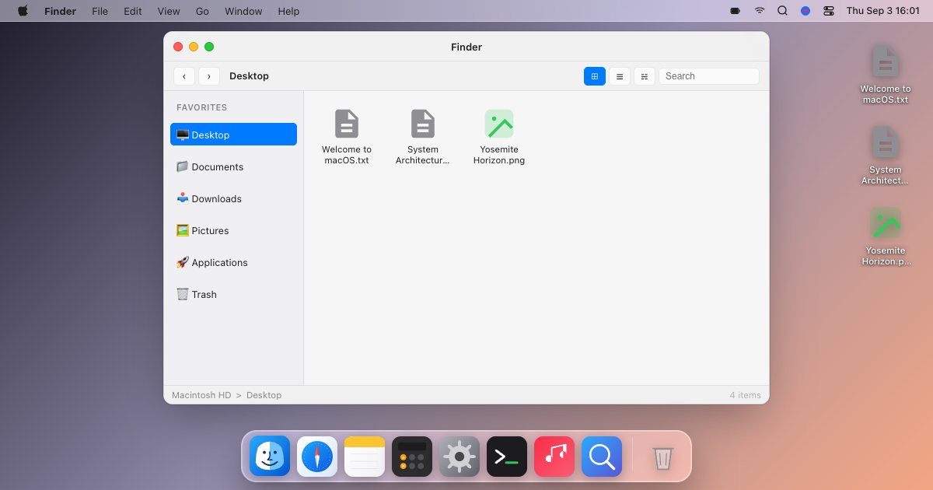Maximize the Finder window with green button

[209, 47]
